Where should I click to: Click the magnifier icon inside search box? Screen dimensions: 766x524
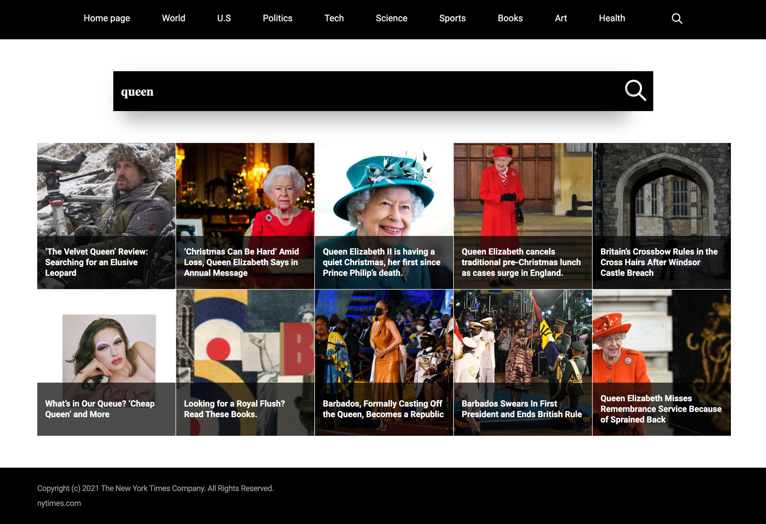635,90
